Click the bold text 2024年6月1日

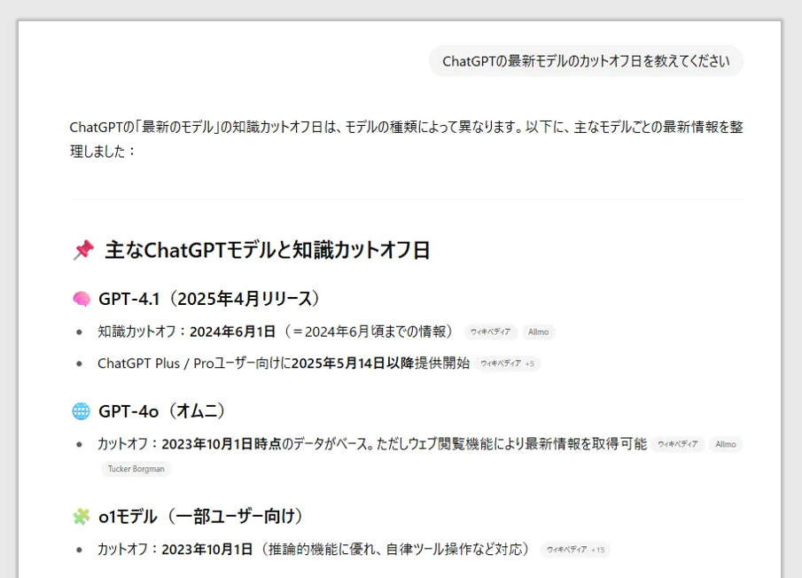233,332
